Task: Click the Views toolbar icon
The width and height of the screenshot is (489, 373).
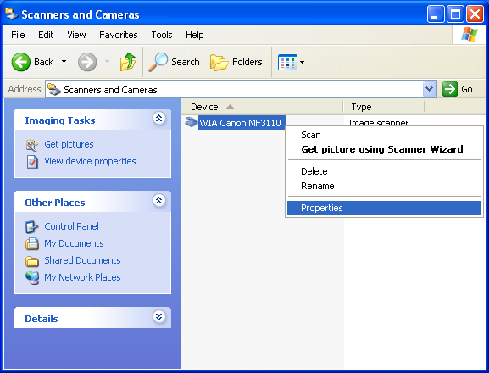Action: 287,62
